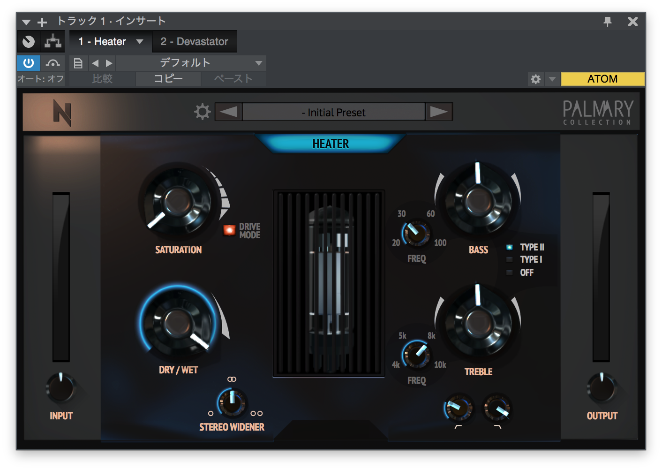662x470 pixels.
Task: Expand the dropdown arrow beside ATOM
Action: (x=552, y=79)
